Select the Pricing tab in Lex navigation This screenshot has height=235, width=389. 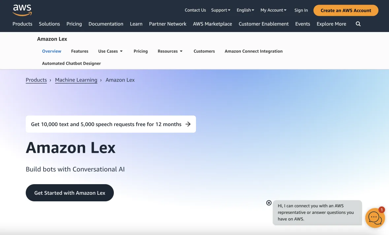pyautogui.click(x=141, y=51)
